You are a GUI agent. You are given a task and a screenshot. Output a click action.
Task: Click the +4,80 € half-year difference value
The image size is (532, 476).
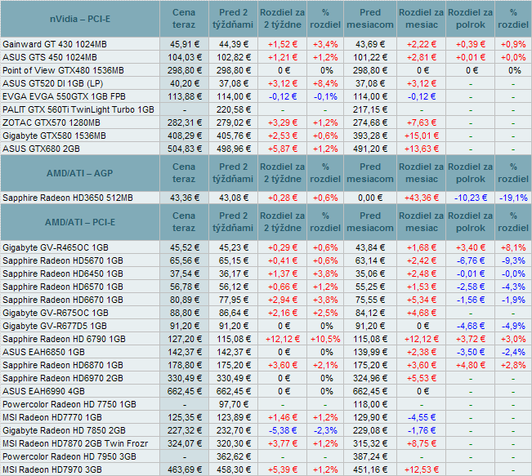pos(471,365)
